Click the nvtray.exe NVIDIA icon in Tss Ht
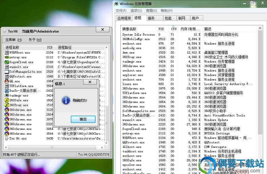Image resolution: width=267 pixels, height=174 pixels. (7, 57)
